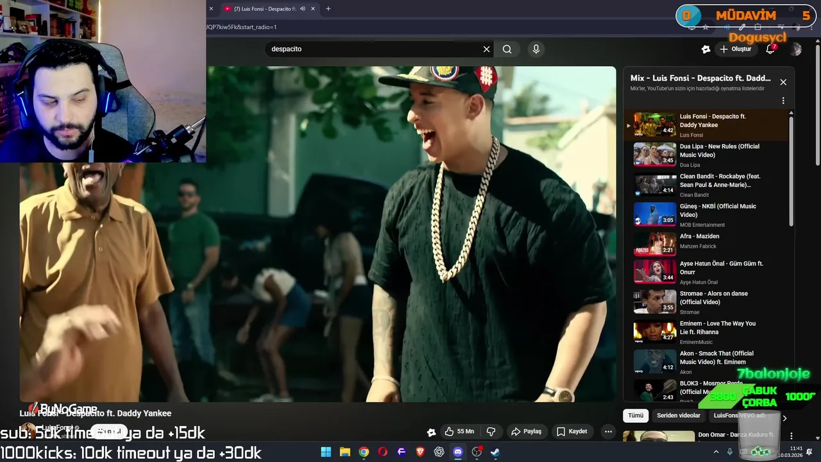821x462 pixels.
Task: Select the Tümü filter chip
Action: pyautogui.click(x=636, y=415)
